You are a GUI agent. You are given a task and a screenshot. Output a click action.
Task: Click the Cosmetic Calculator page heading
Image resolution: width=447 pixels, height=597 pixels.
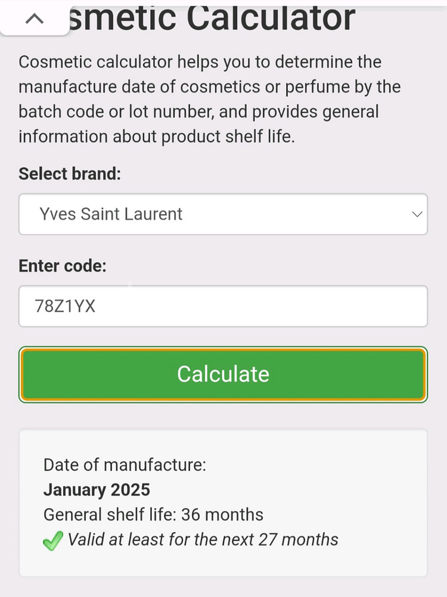pyautogui.click(x=212, y=17)
